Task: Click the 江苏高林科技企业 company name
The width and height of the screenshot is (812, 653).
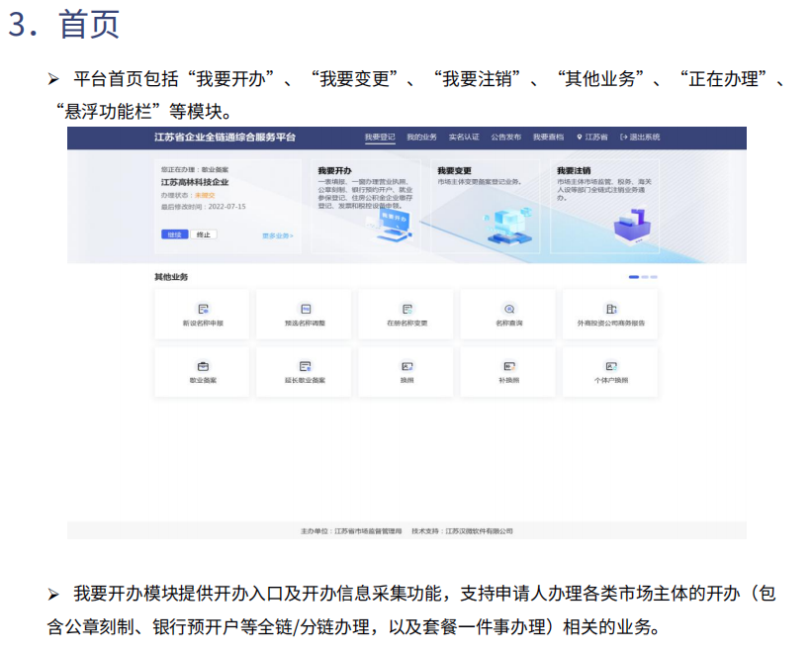Action: tap(195, 182)
